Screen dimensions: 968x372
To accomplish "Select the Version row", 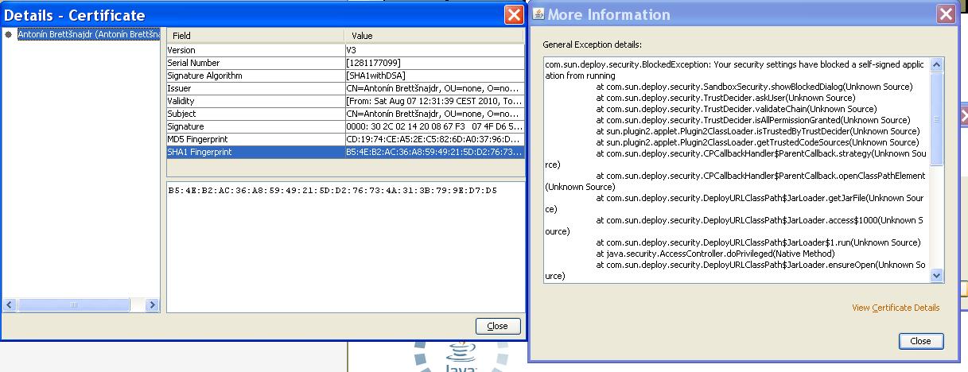I will (345, 50).
